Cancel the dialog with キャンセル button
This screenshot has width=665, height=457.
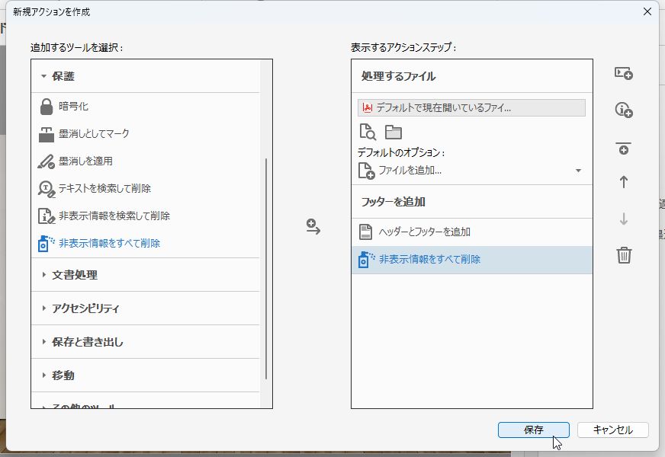(x=612, y=430)
